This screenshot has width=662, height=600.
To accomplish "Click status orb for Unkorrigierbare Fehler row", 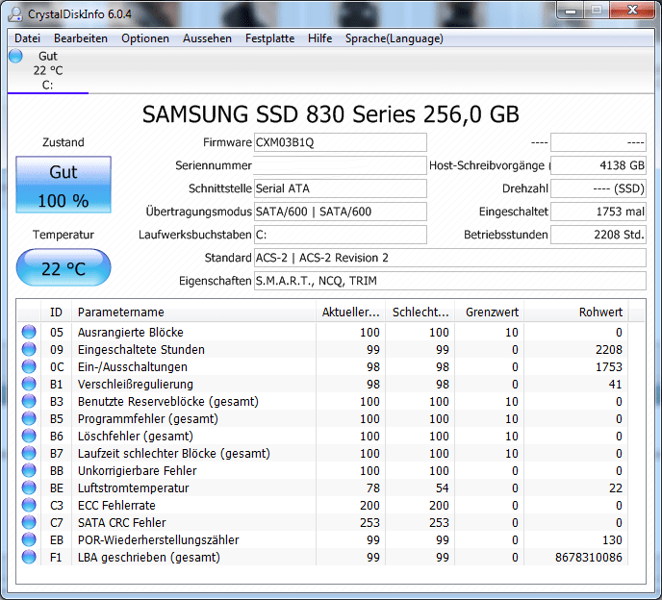I will 29,470.
